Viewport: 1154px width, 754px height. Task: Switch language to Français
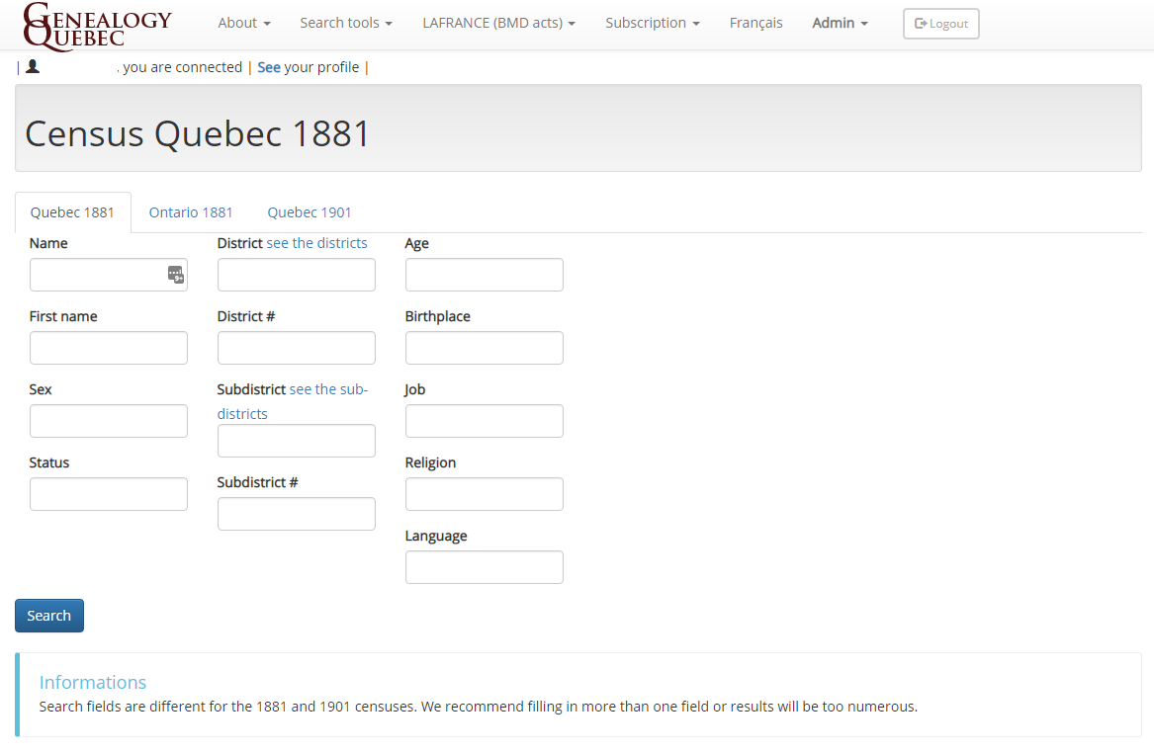point(755,23)
